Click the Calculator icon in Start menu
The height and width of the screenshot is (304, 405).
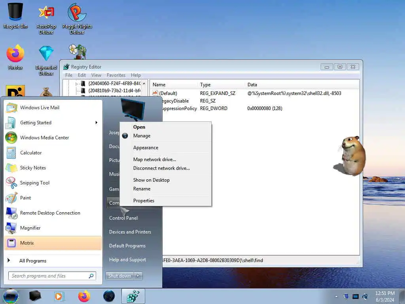pos(11,153)
